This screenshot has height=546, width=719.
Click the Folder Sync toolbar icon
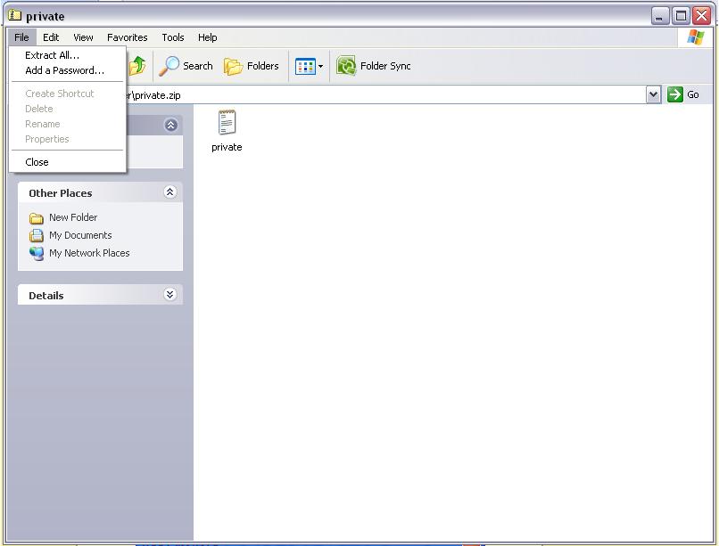pos(346,66)
